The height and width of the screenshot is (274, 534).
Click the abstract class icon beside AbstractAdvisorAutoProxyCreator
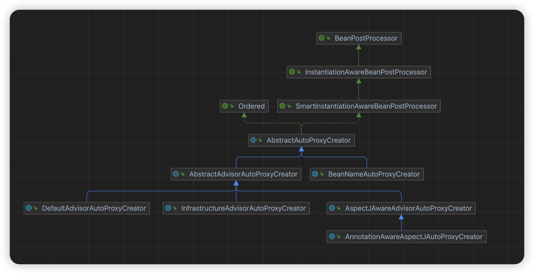pos(176,174)
